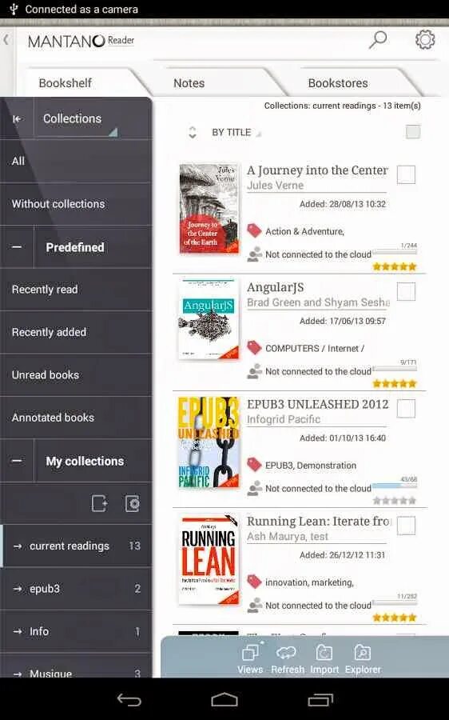Open the Running Lean book cover

point(209,559)
